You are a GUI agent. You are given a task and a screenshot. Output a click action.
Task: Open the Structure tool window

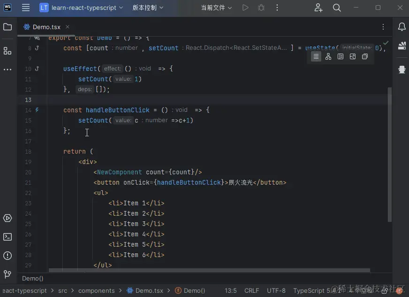[8, 51]
